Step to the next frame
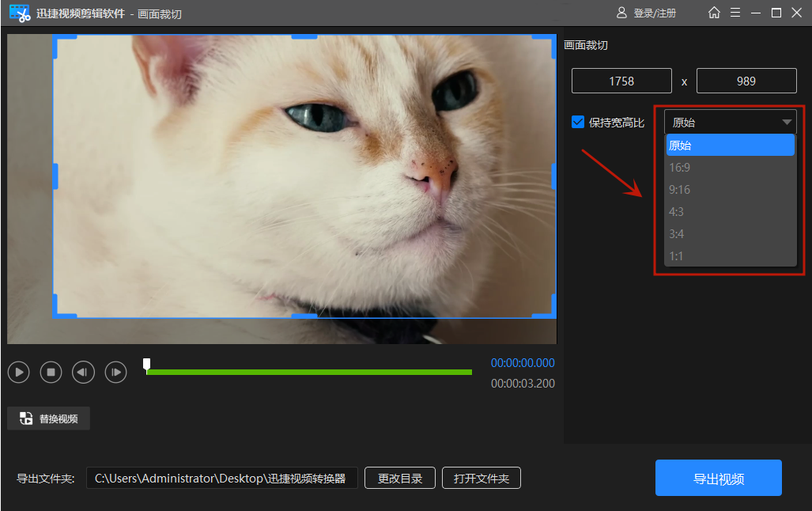 click(x=116, y=372)
